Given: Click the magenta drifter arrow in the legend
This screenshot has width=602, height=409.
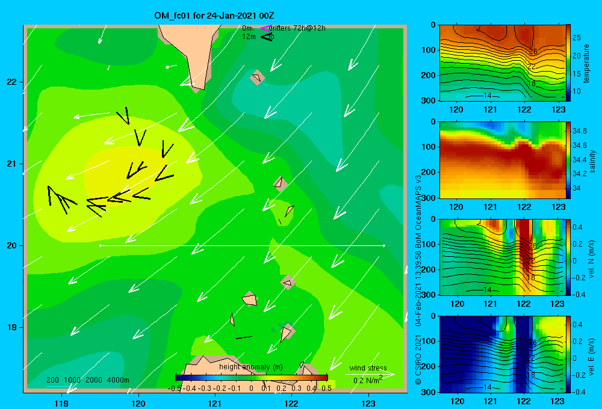Looking at the screenshot, I should click(x=265, y=28).
